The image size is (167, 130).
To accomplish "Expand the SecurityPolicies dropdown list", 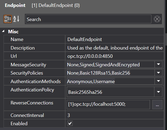I will (x=158, y=73).
